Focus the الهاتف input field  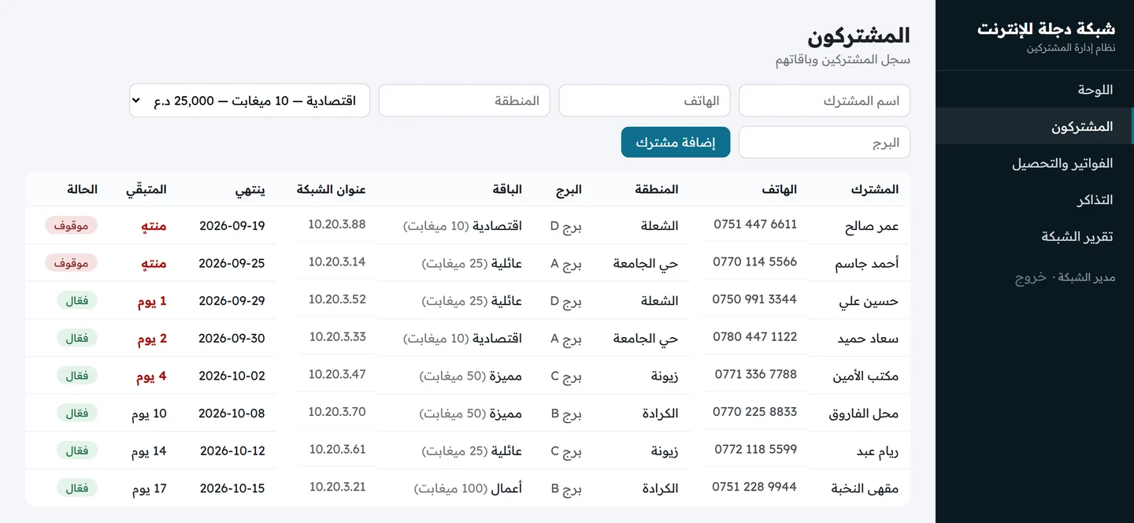point(644,101)
